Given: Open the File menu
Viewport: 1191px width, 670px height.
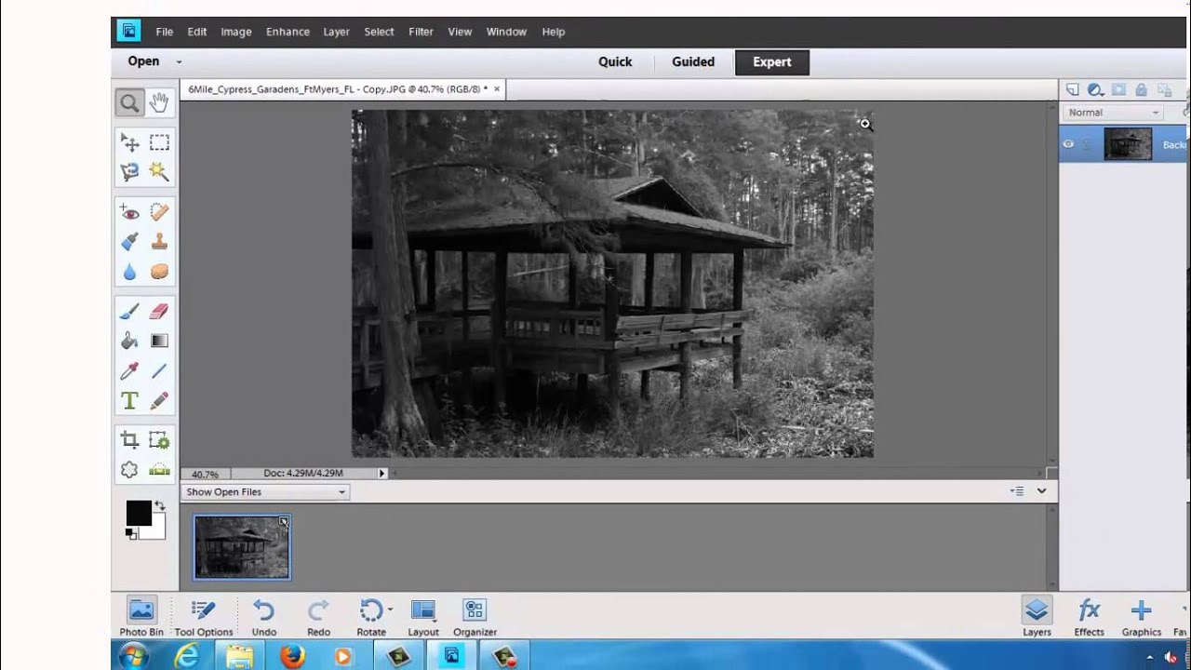Looking at the screenshot, I should [165, 32].
